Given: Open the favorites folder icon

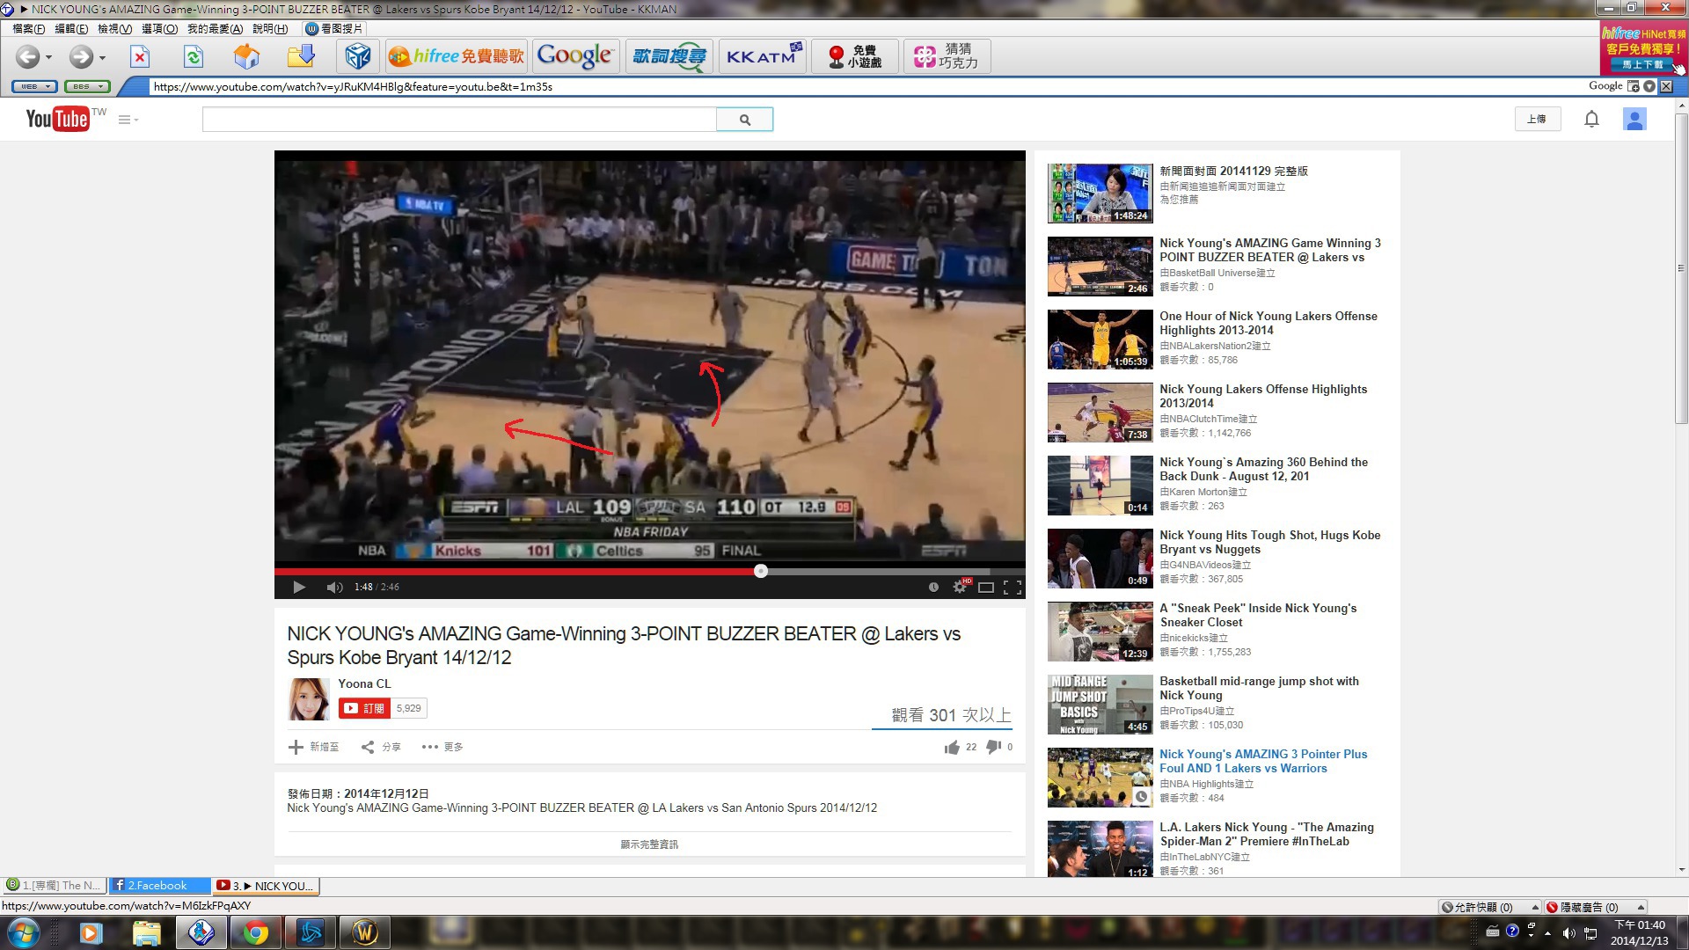Looking at the screenshot, I should 301,57.
